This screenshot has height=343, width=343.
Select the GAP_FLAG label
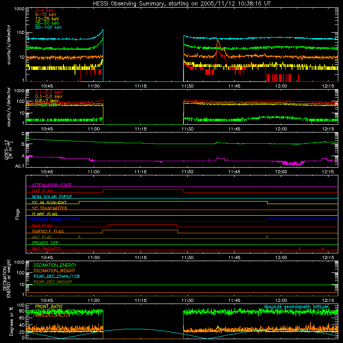pyautogui.click(x=42, y=191)
